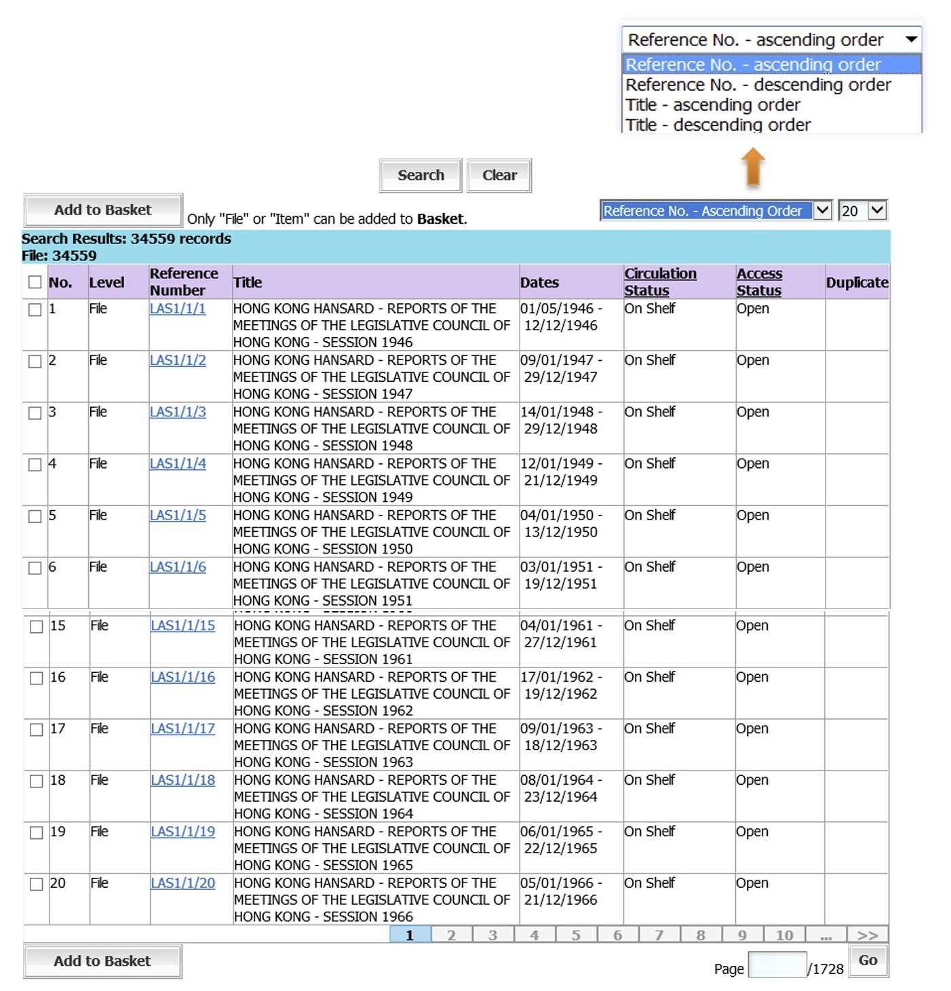This screenshot has width=951, height=991.
Task: Select the Title - ascending order option
Action: [713, 105]
